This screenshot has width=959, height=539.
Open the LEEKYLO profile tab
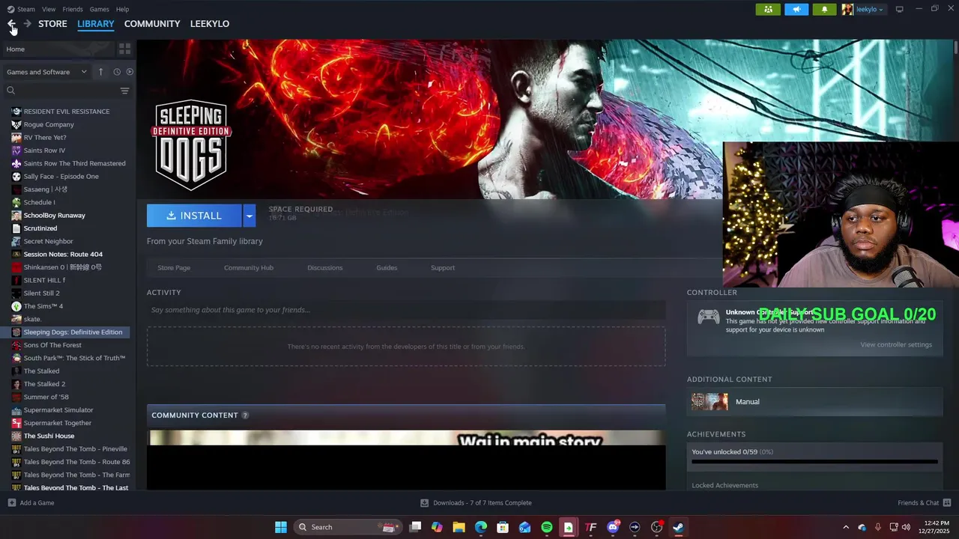point(210,24)
